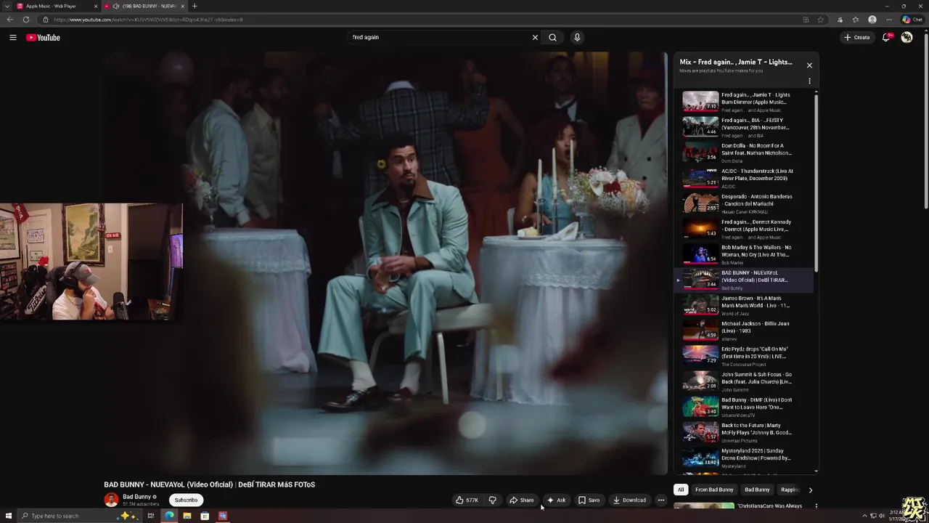Select the From Bad Bunny chip

coord(714,490)
